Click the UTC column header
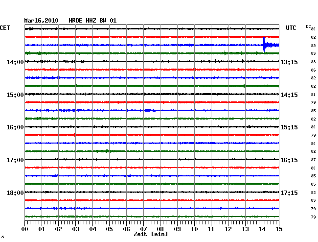318x242 pixels. coord(291,28)
